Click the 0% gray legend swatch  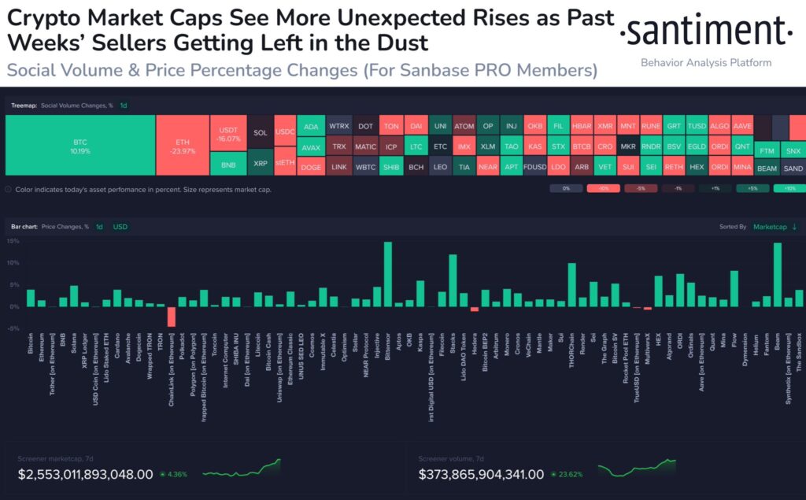tap(566, 188)
